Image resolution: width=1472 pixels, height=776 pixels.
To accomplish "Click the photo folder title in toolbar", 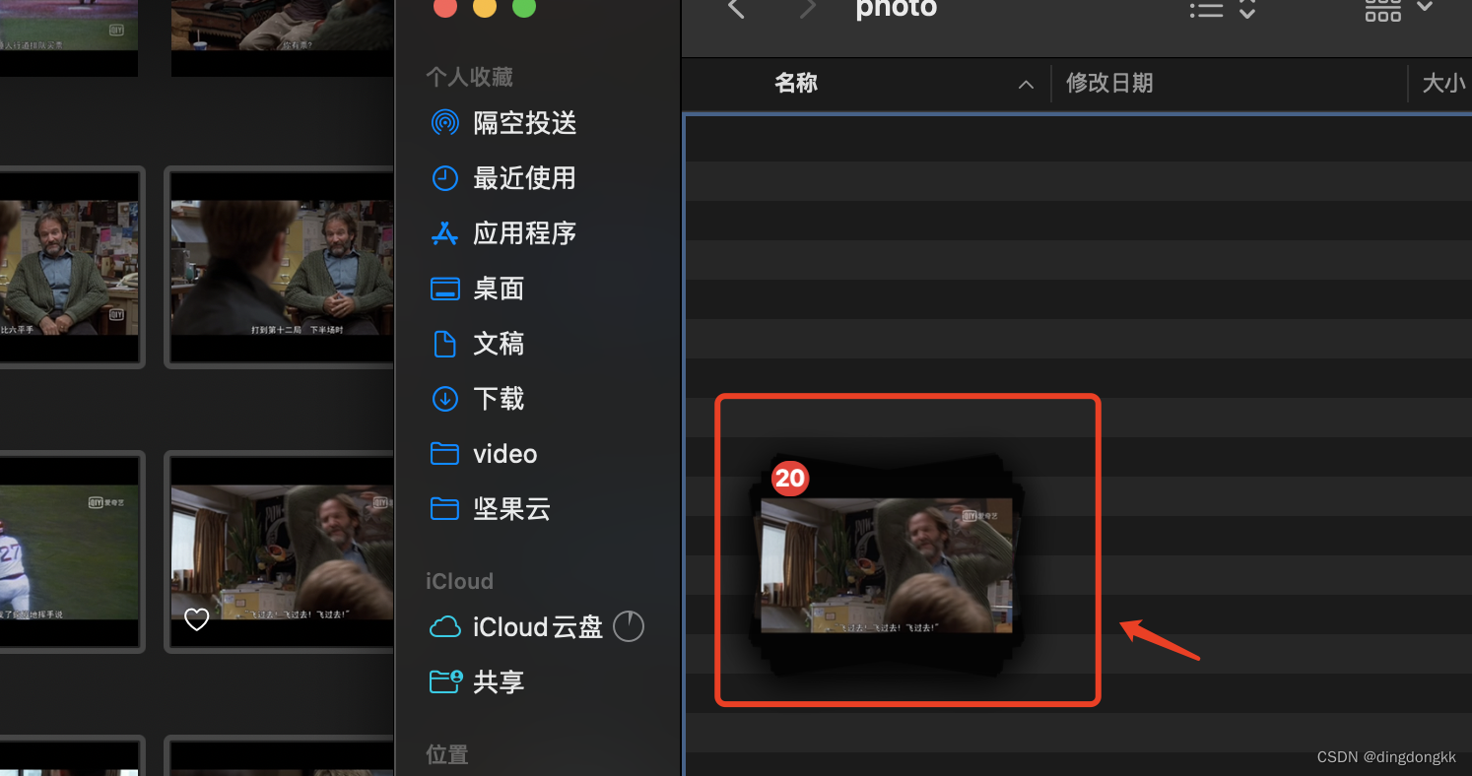I will [x=896, y=8].
